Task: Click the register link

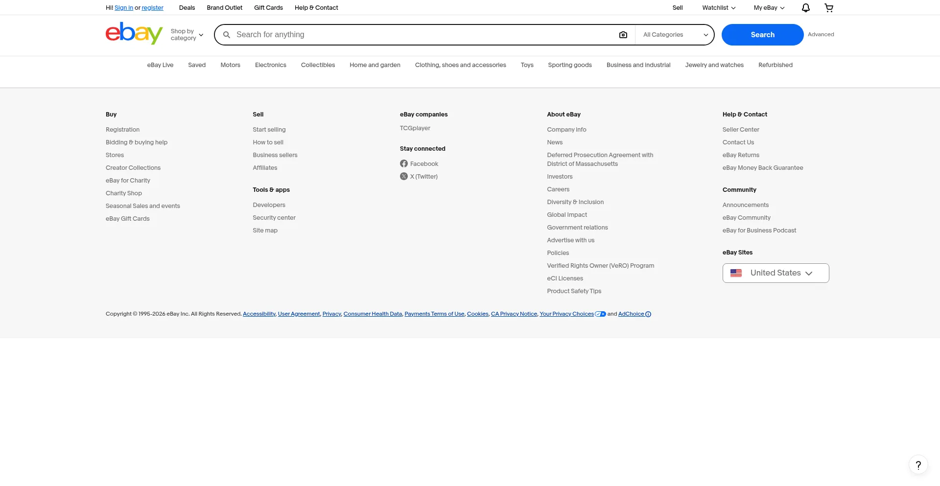Action: point(153,8)
